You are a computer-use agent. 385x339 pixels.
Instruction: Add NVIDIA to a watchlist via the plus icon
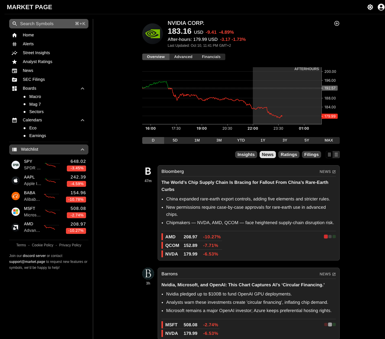[337, 23]
